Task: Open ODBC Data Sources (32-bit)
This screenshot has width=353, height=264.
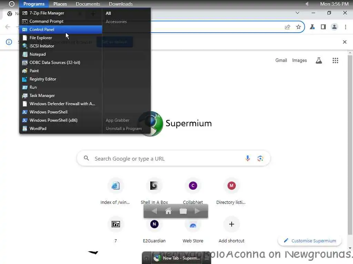Action: coord(61,63)
